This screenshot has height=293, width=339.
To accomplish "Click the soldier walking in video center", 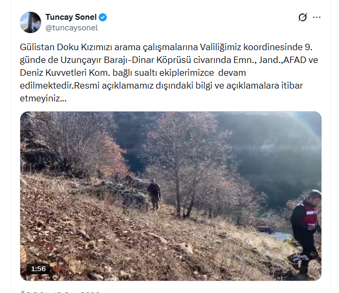I will pos(154,194).
